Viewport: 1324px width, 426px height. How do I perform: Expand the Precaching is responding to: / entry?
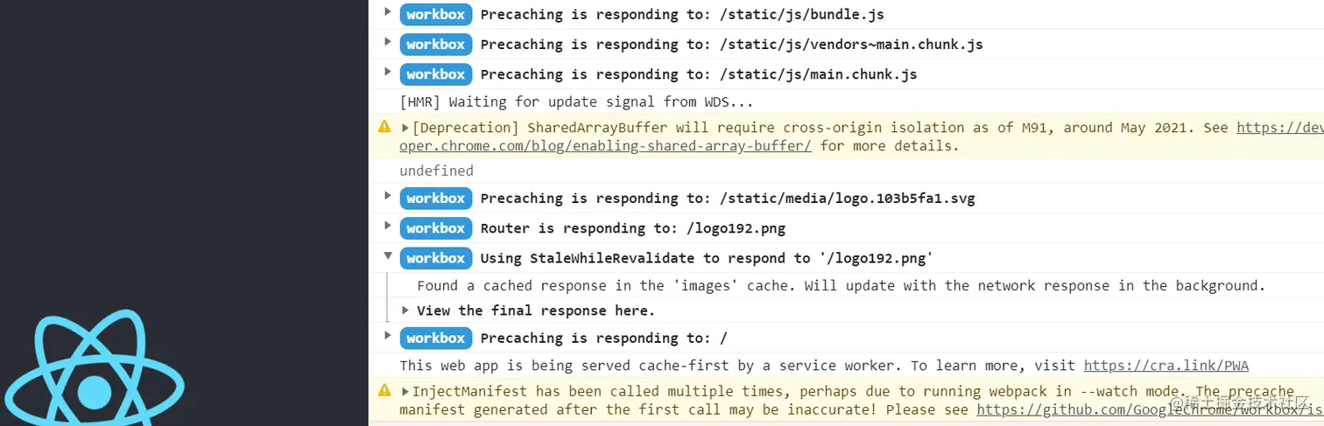point(387,335)
